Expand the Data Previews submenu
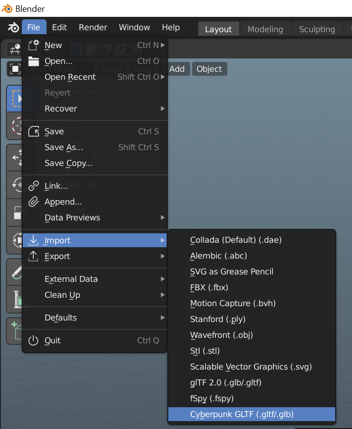This screenshot has height=429, width=352. (95, 217)
